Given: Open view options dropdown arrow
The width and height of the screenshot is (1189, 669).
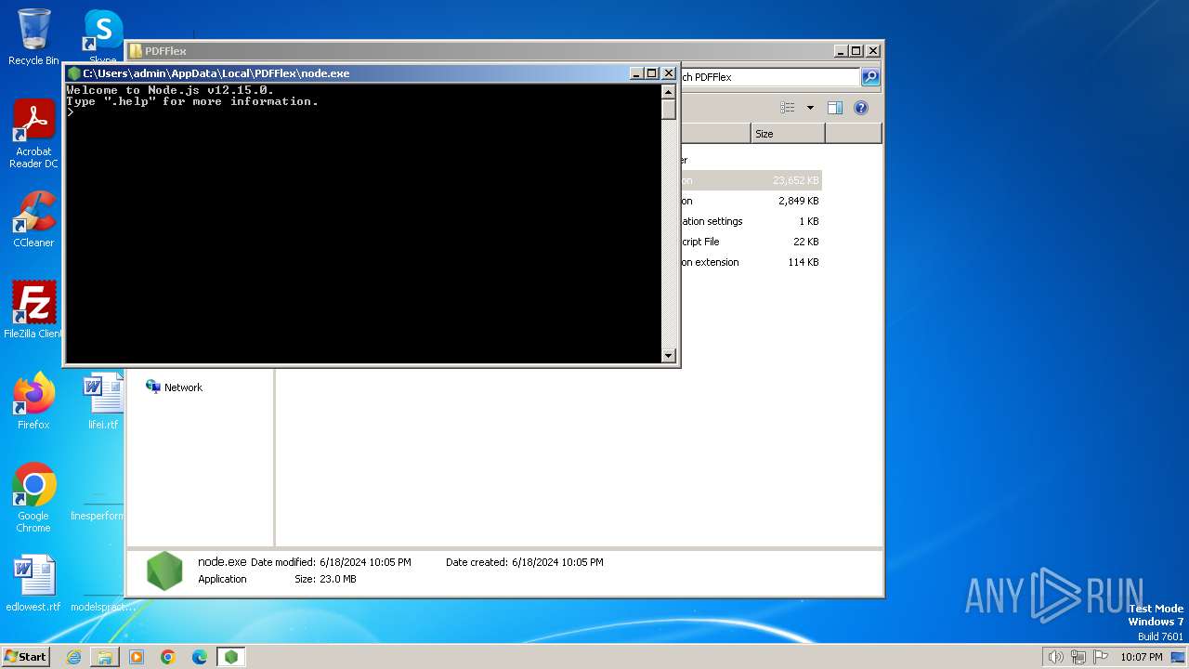Looking at the screenshot, I should tap(810, 108).
